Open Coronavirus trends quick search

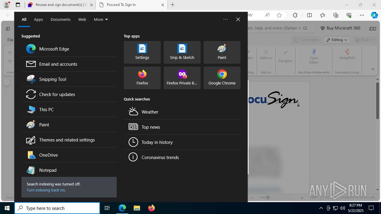pos(182,157)
